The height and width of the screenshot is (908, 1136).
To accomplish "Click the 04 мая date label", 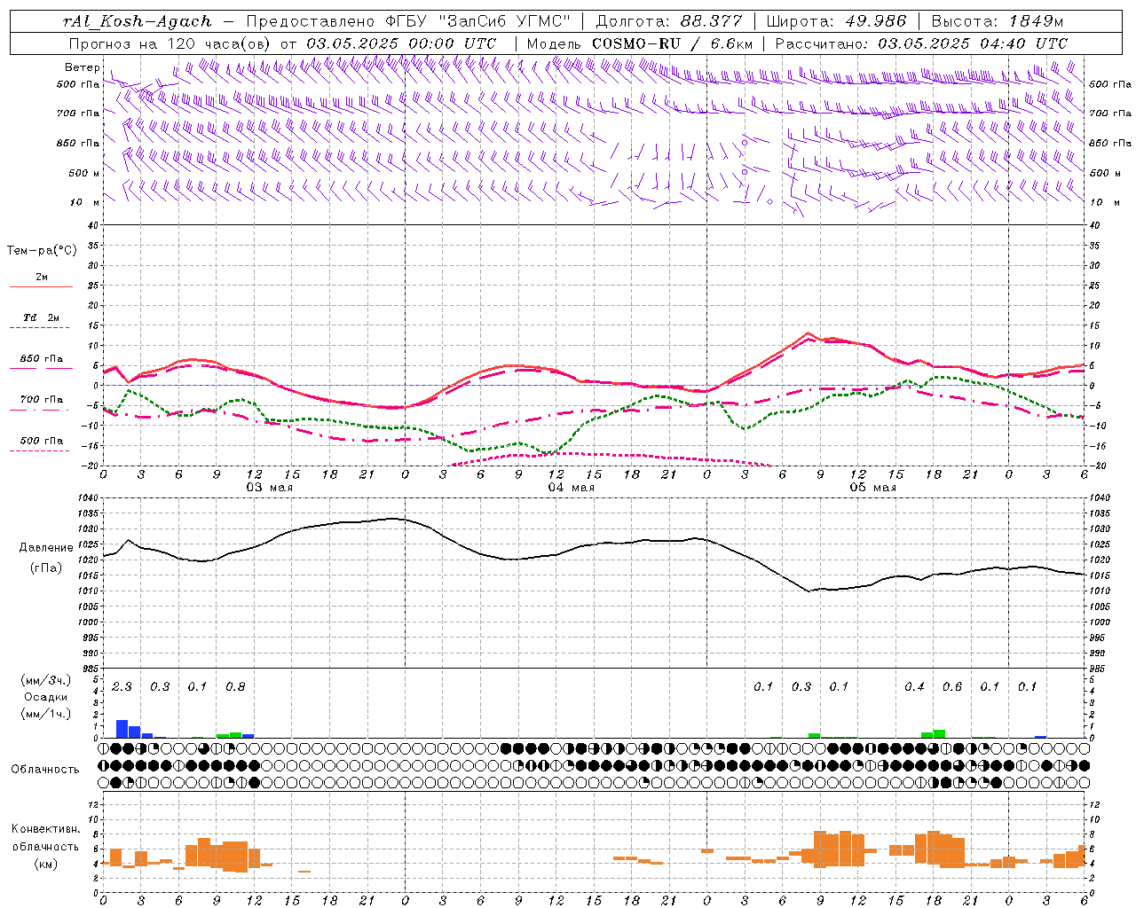I will click(x=571, y=488).
